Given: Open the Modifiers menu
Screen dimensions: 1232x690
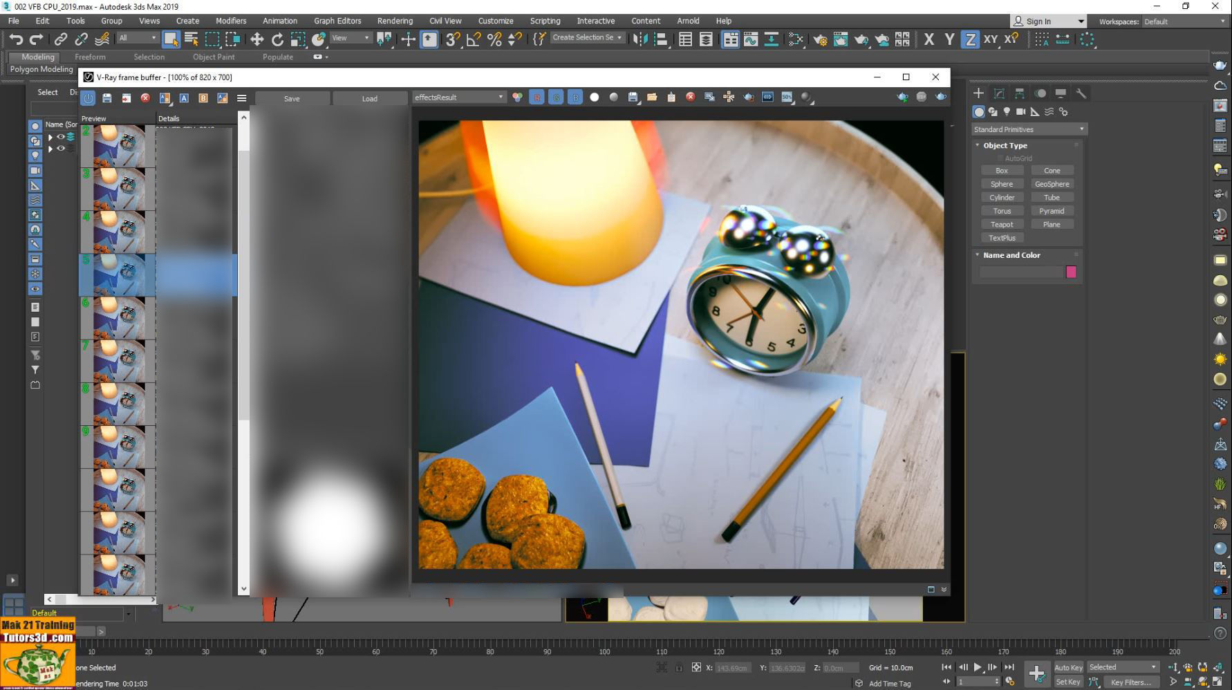Looking at the screenshot, I should click(231, 21).
